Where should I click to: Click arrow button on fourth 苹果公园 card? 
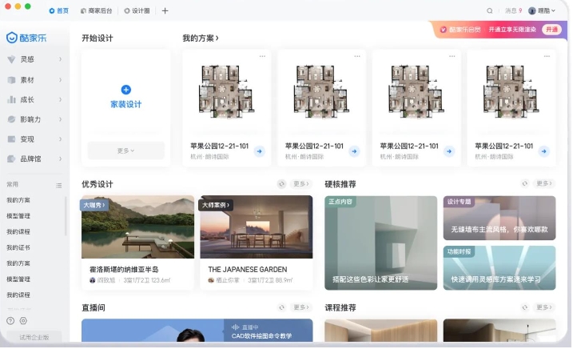(x=543, y=151)
